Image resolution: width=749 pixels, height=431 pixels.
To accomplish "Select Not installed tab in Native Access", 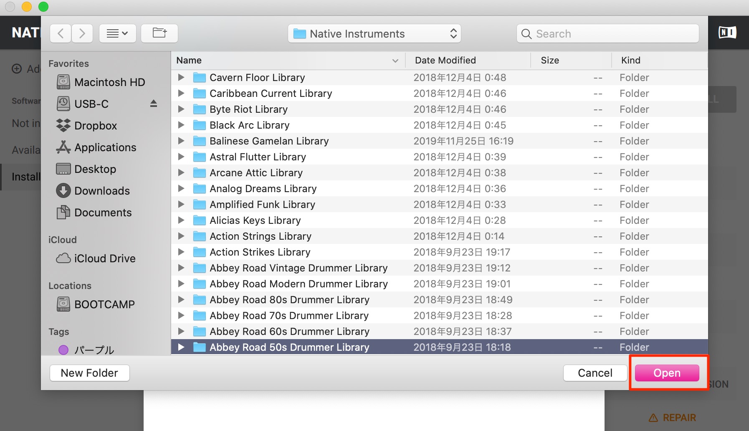I will 26,123.
